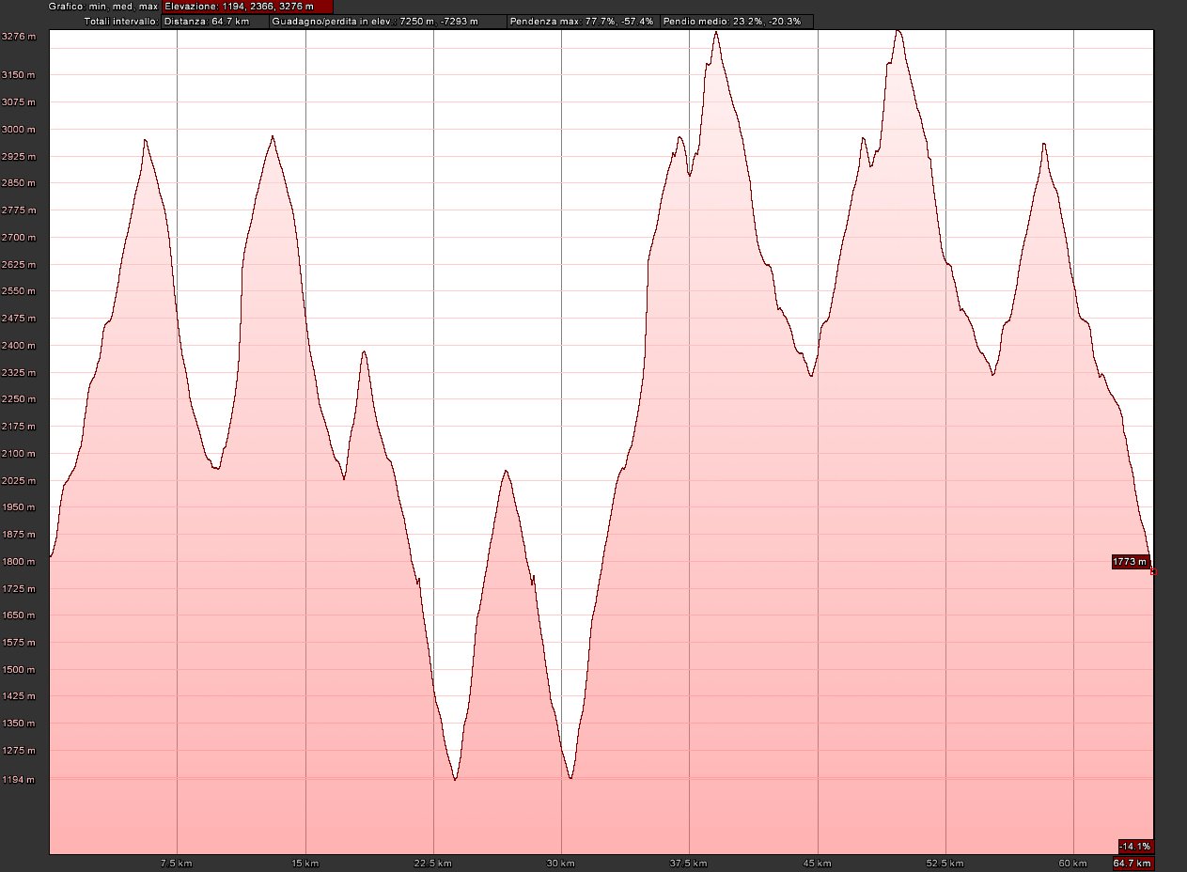The width and height of the screenshot is (1187, 872).
Task: Click the Guadagno/perdita in elev. box
Action: [x=387, y=21]
